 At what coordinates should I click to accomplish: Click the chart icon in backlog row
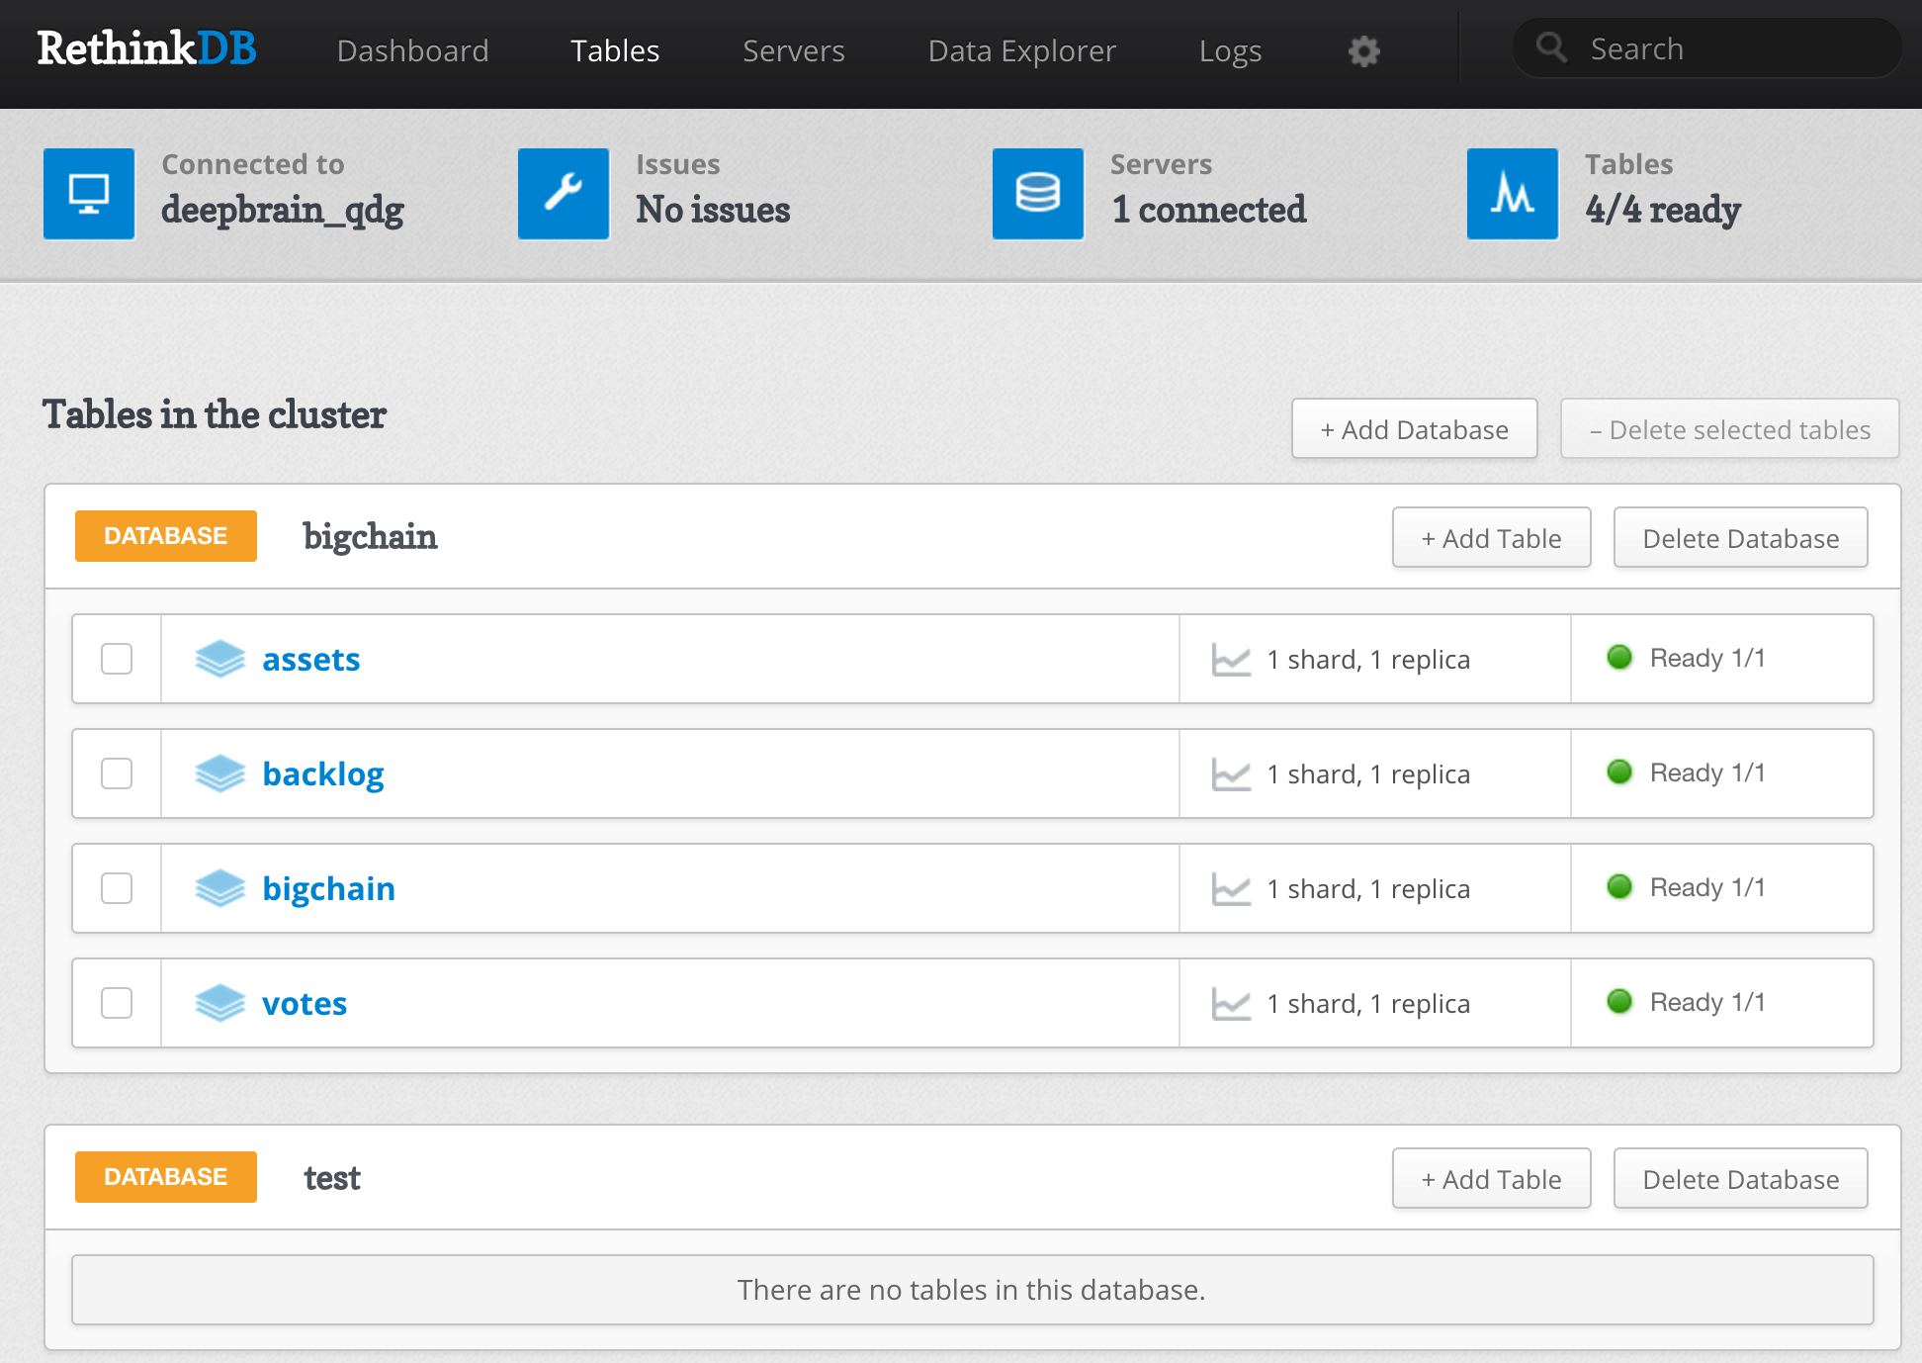click(1231, 773)
